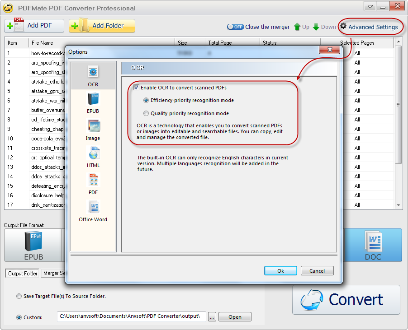Select Efficiency-priority recognition mode
This screenshot has width=408, height=330.
146,100
